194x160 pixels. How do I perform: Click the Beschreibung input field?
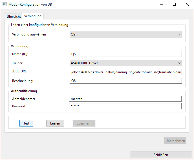pos(125,81)
